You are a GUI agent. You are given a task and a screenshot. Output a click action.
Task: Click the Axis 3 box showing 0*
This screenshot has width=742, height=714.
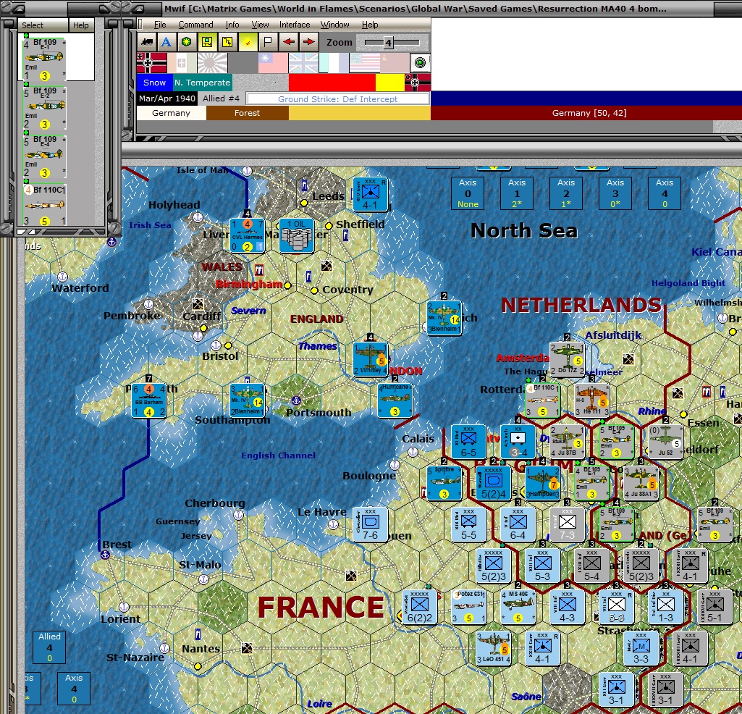(615, 193)
